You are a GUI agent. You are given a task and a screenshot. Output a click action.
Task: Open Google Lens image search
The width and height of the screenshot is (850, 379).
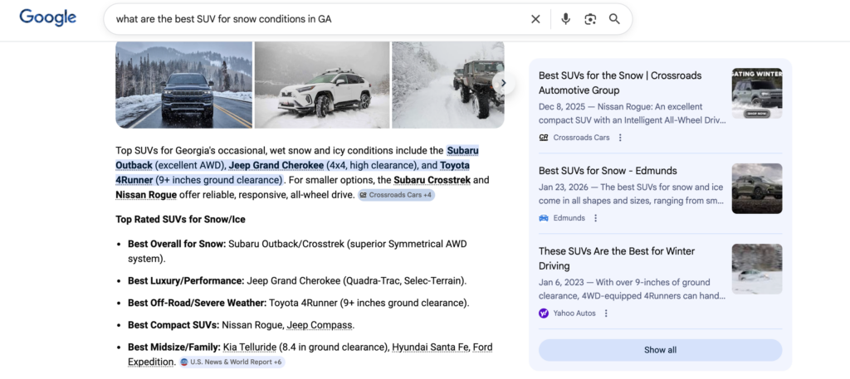pyautogui.click(x=590, y=19)
